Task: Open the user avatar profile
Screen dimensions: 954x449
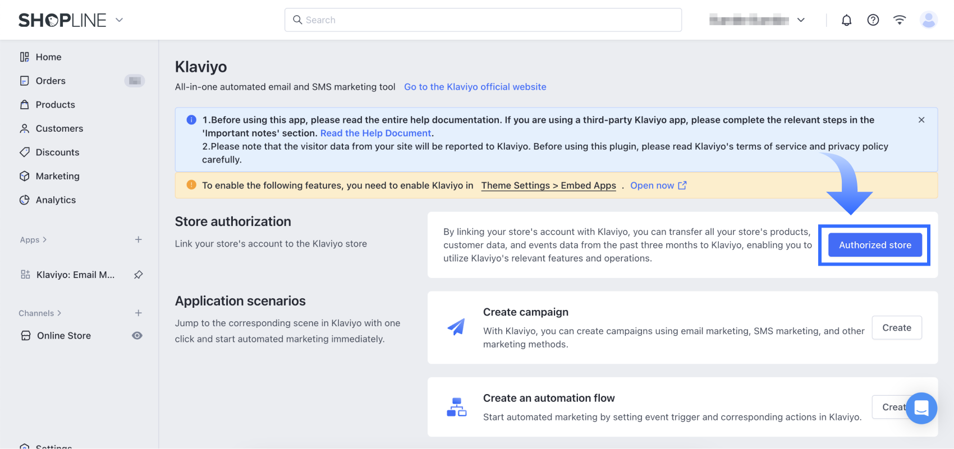Action: click(x=929, y=20)
